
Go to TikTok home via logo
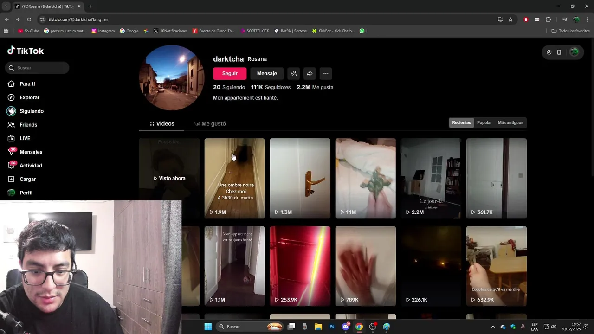click(26, 51)
